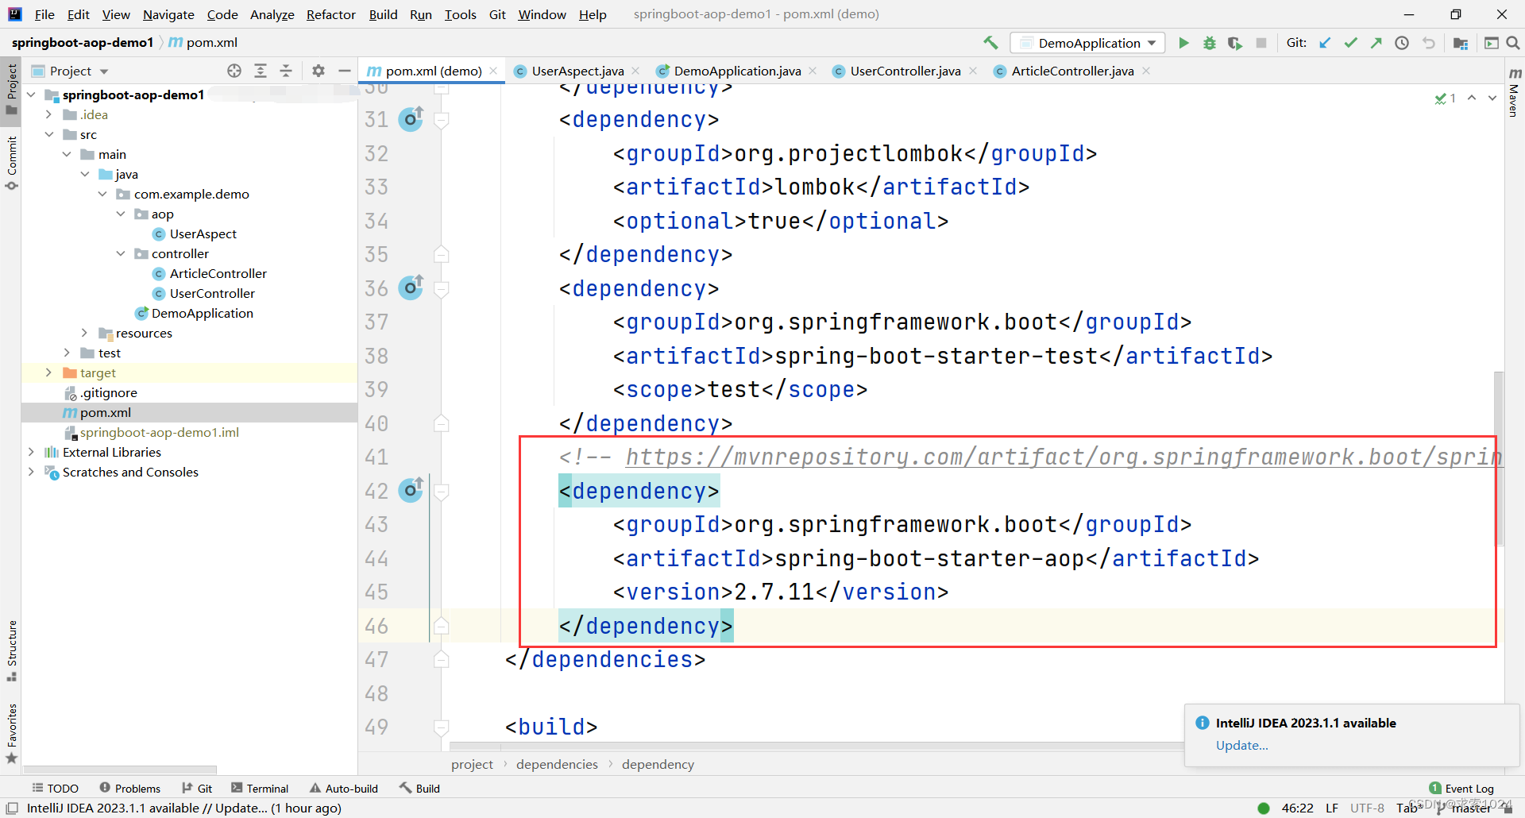Open Project panel settings gear
Viewport: 1525px width, 818px height.
(x=319, y=71)
